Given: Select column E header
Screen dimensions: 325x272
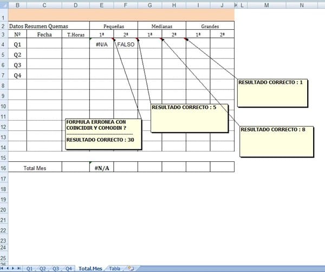Looking at the screenshot, I should 102,5.
